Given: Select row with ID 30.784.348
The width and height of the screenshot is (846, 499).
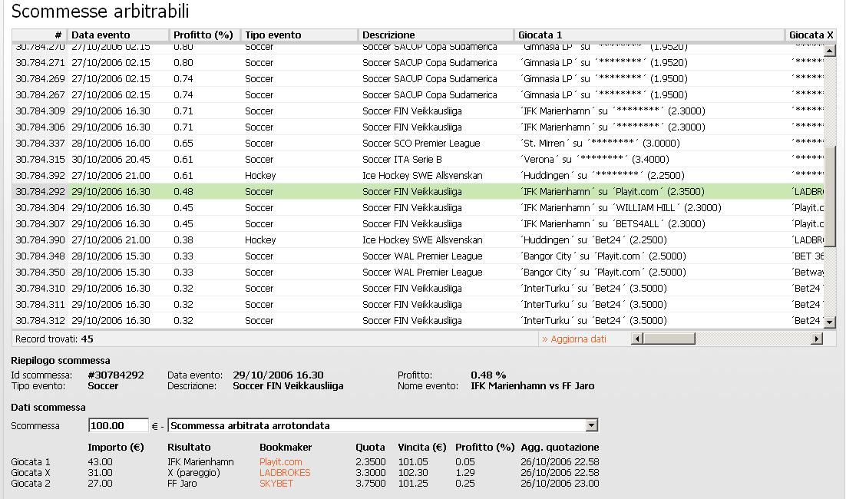Looking at the screenshot, I should pyautogui.click(x=418, y=256).
